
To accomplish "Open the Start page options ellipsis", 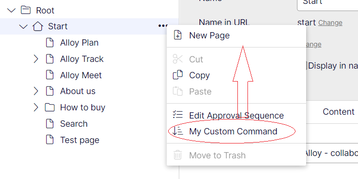I will [163, 26].
